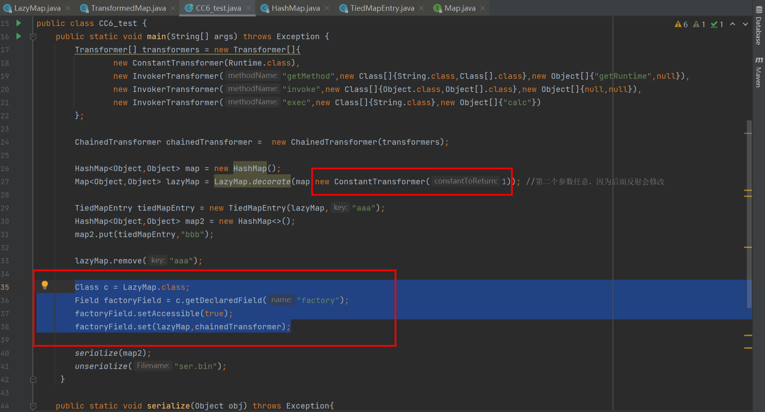Image resolution: width=765 pixels, height=412 pixels.
Task: Close the CC6_test.java tab
Action: click(248, 8)
